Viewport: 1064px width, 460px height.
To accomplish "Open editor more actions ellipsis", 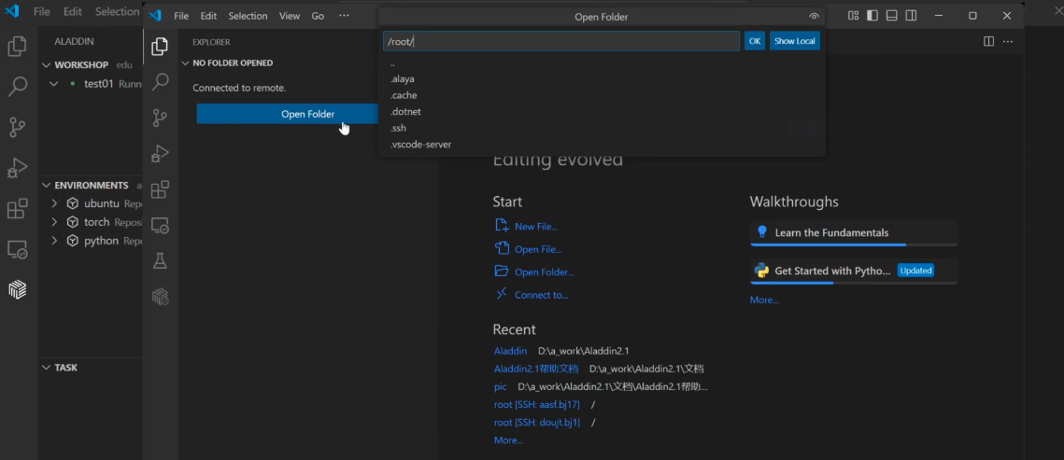I will [1008, 42].
